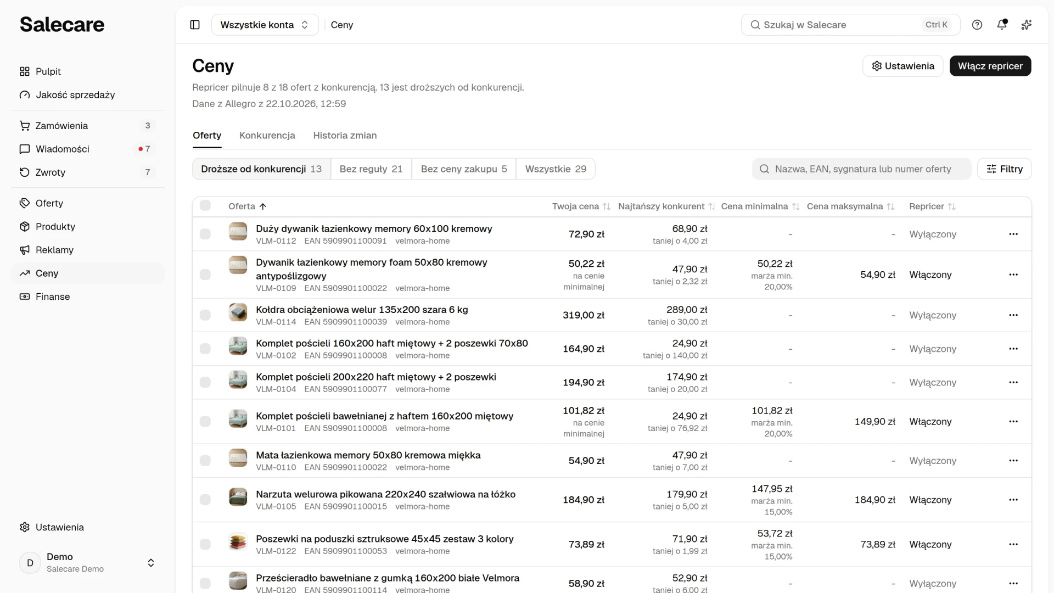Image resolution: width=1054 pixels, height=593 pixels.
Task: Open the Ustawienia button in the Ceny header
Action: click(903, 66)
